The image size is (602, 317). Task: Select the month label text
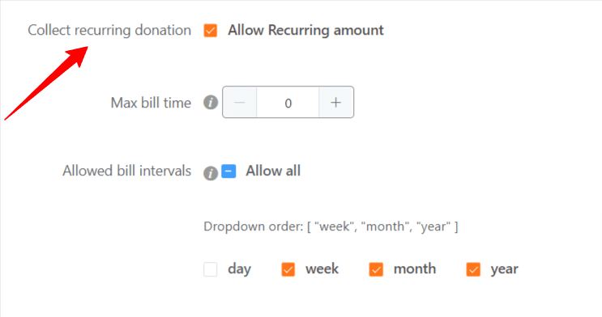(x=415, y=269)
